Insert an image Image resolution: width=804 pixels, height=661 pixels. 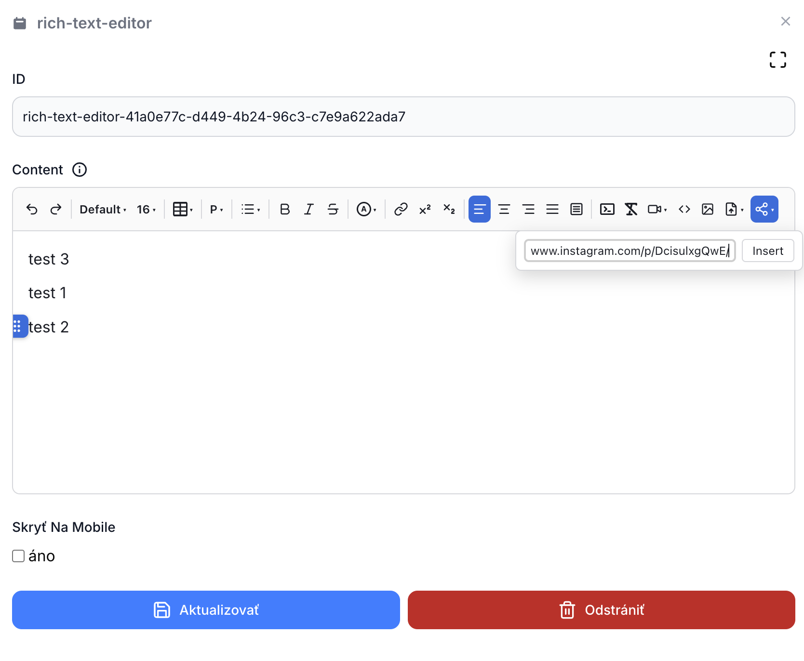pyautogui.click(x=708, y=209)
